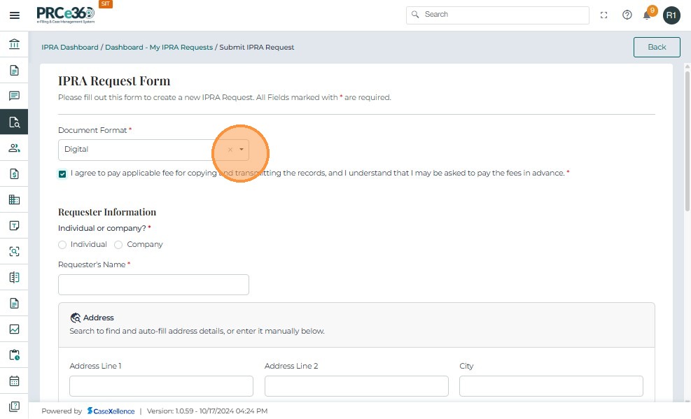Select the Individual radio button

pyautogui.click(x=62, y=245)
